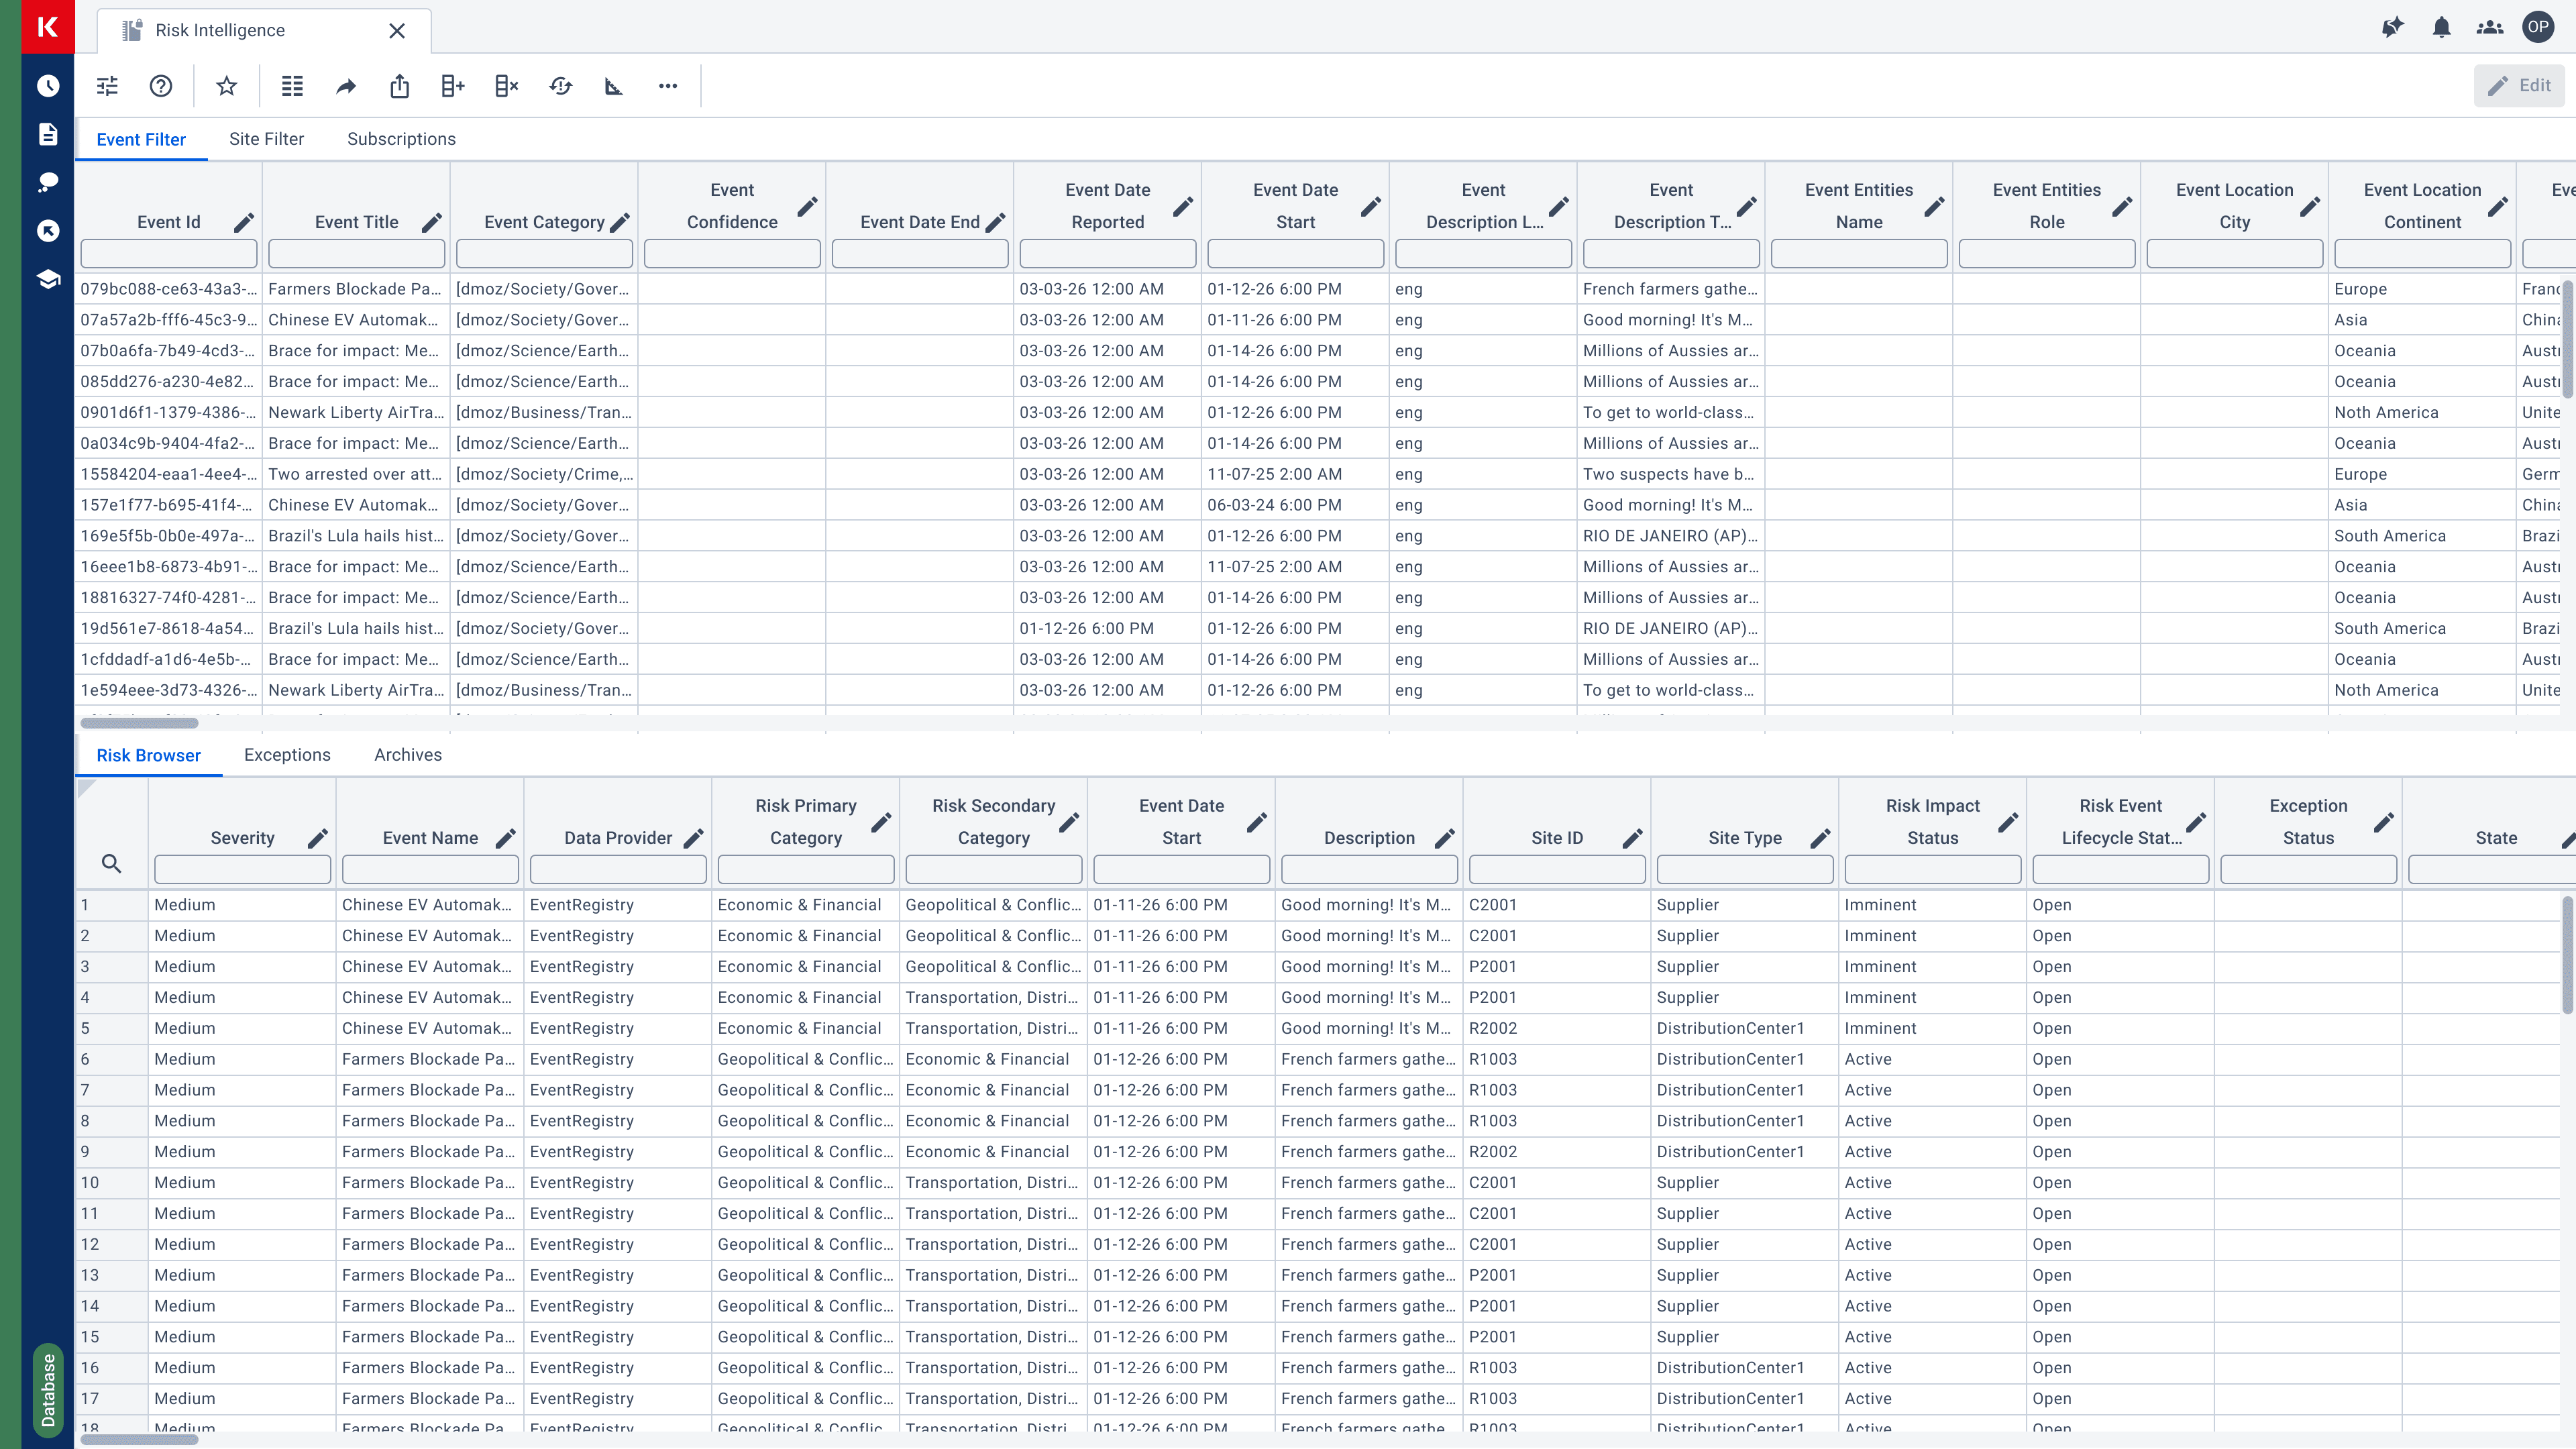
Task: Click the insert row plus icon
Action: pos(453,86)
